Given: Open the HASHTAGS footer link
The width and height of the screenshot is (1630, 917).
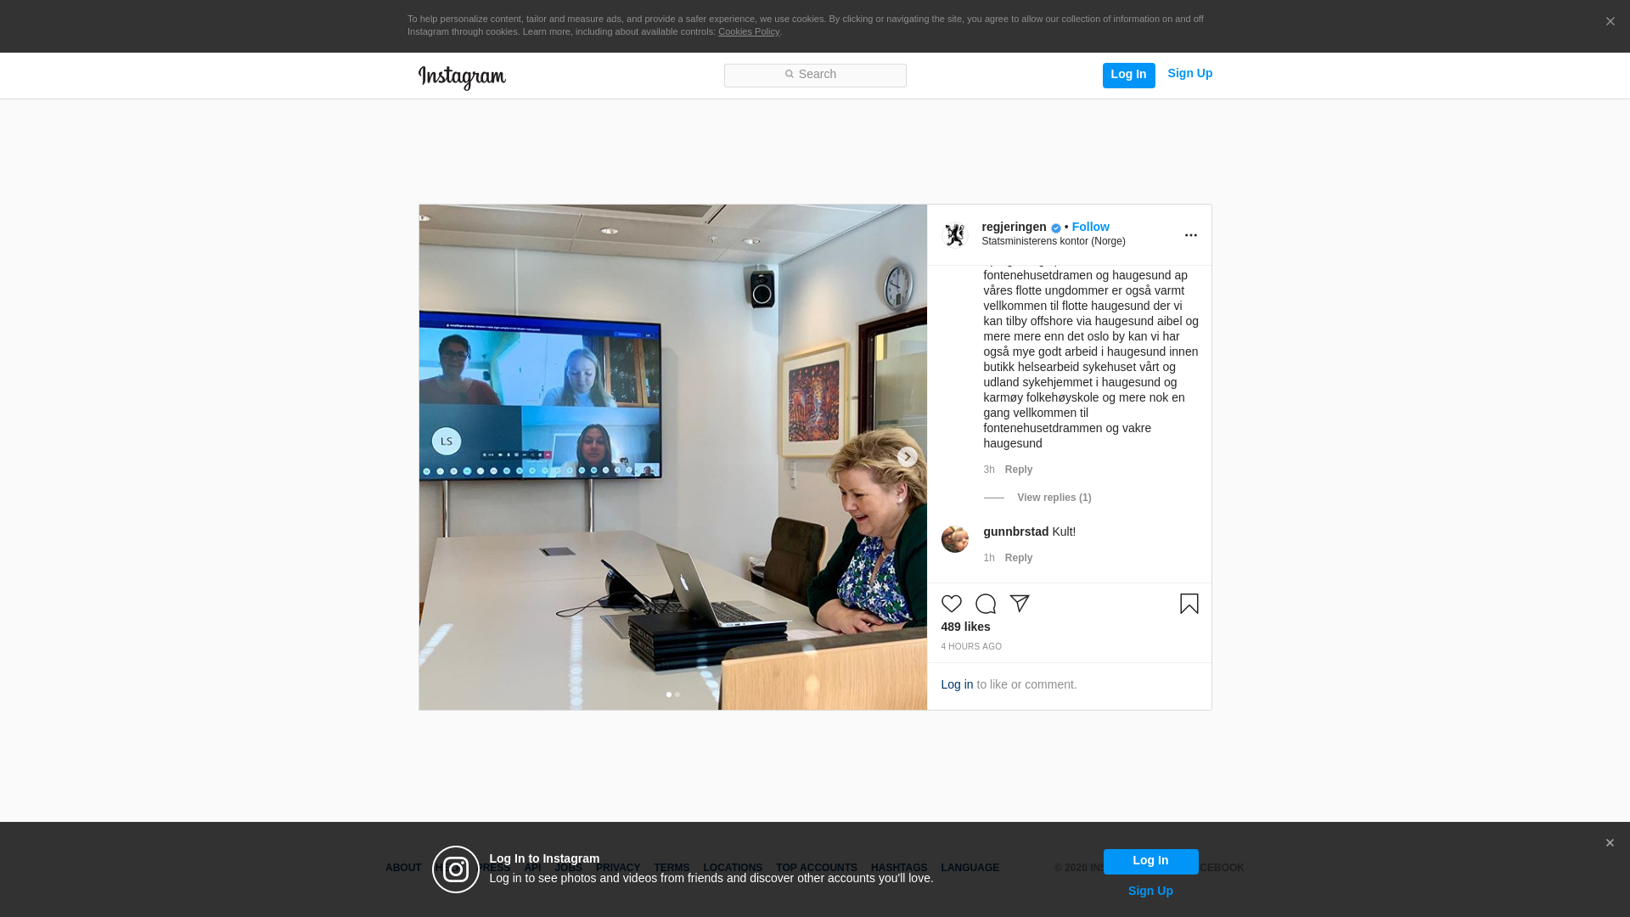Looking at the screenshot, I should coord(899,868).
